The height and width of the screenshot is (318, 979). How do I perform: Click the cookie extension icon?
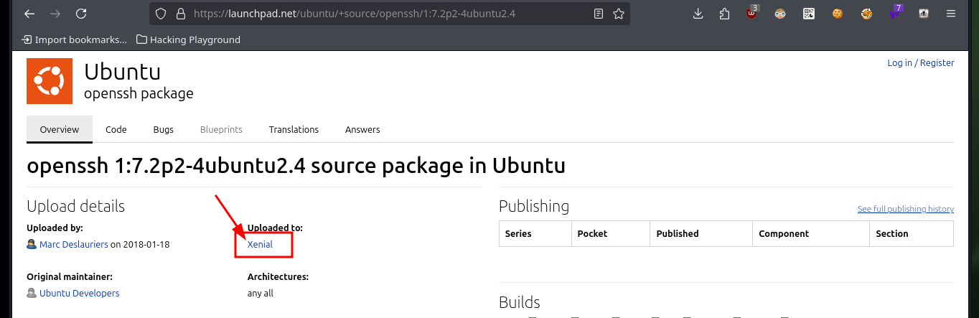tap(837, 14)
